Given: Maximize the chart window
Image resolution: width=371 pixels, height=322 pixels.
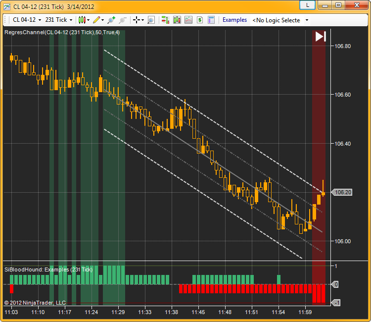Looking at the screenshot, I should coord(338,5).
